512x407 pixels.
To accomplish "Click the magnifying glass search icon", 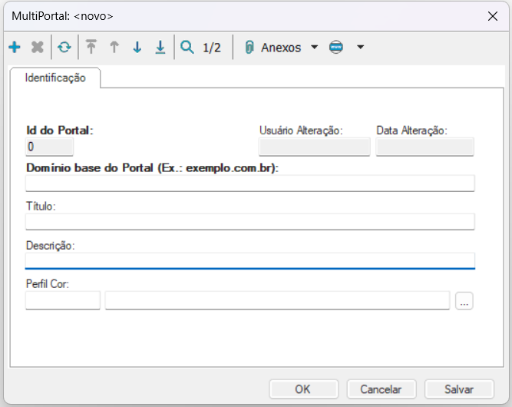I will coord(187,48).
